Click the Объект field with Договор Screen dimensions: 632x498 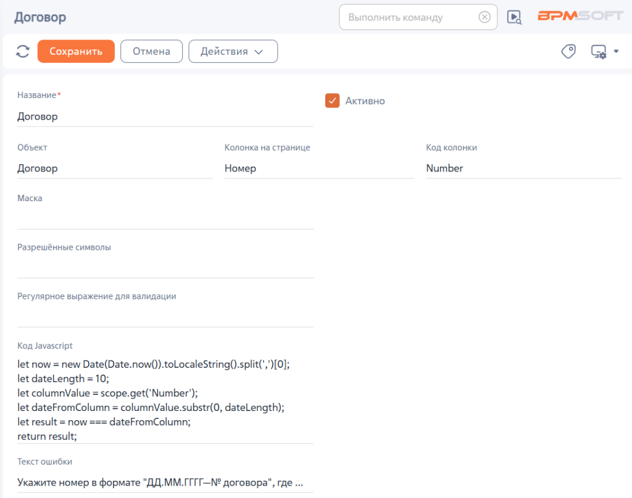115,168
